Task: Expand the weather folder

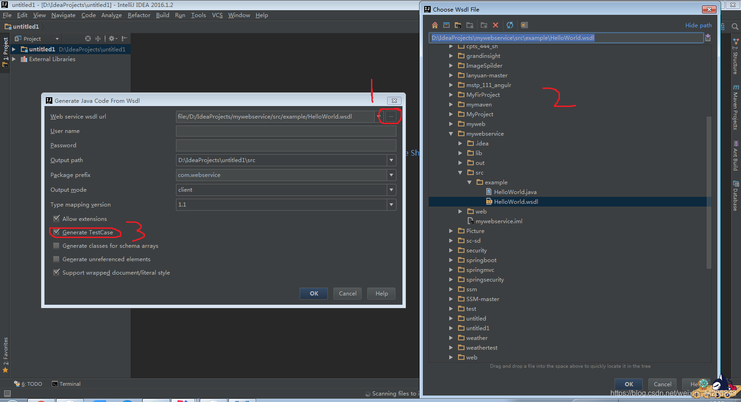Action: [451, 338]
